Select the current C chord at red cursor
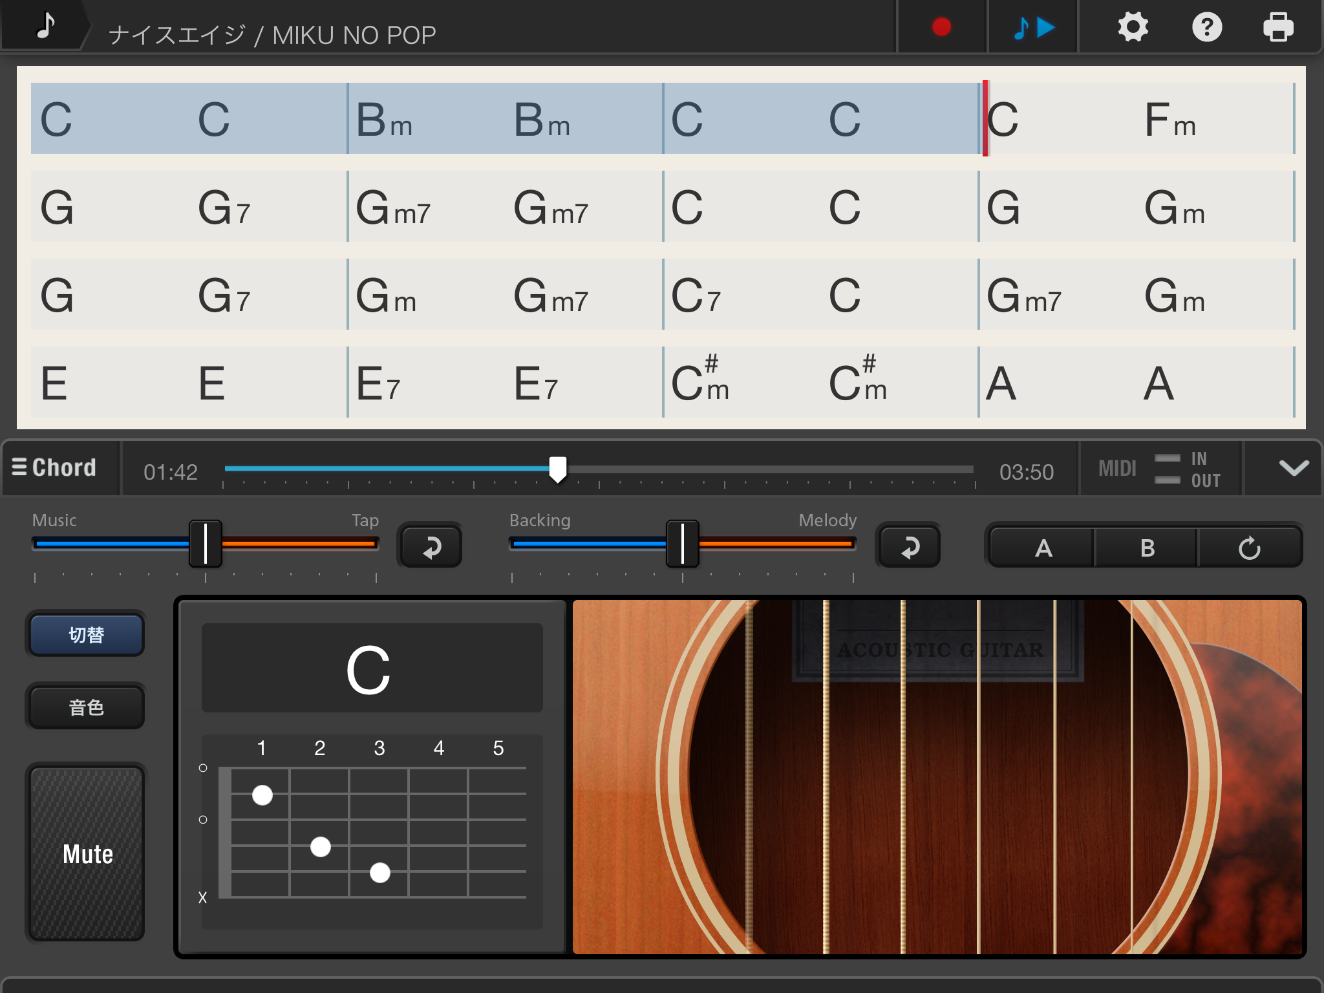Image resolution: width=1324 pixels, height=993 pixels. point(1003,120)
